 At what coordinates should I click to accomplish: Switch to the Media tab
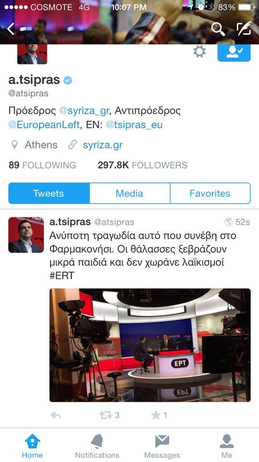tap(130, 193)
